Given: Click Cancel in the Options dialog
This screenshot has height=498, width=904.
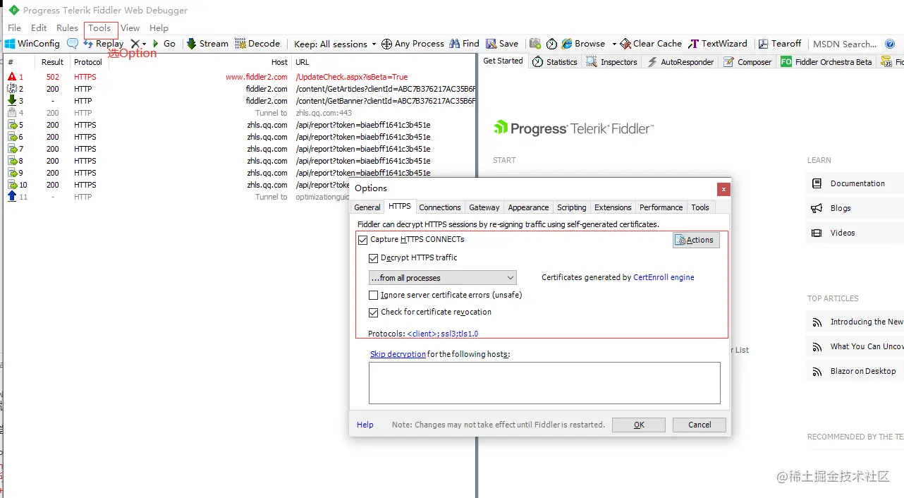Looking at the screenshot, I should pos(700,425).
